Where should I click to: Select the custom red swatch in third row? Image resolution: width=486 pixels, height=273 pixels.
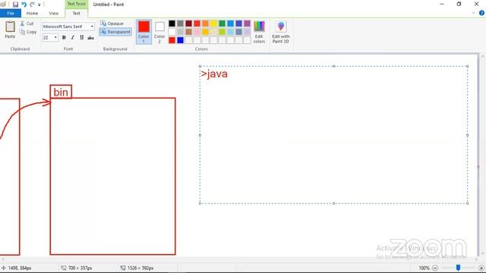tap(172, 40)
